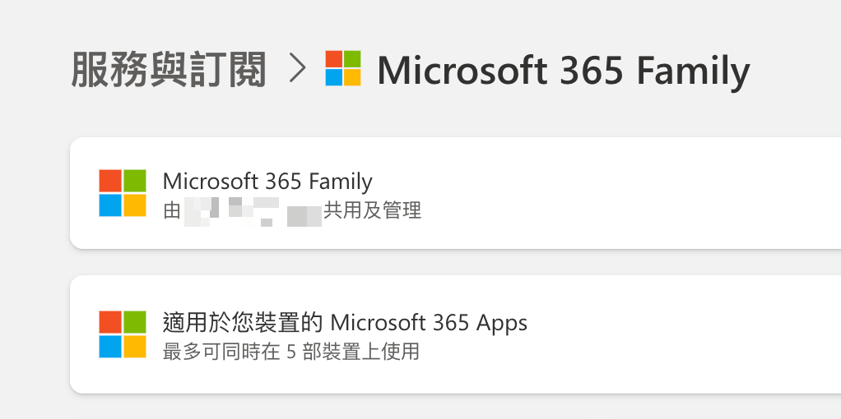The image size is (841, 419).
Task: Click the yellow square of the heading logo
Action: coord(352,77)
